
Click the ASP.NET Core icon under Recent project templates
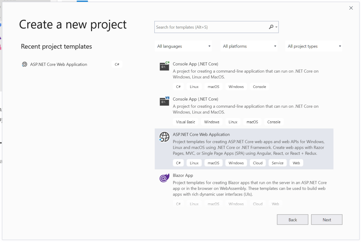pos(24,64)
